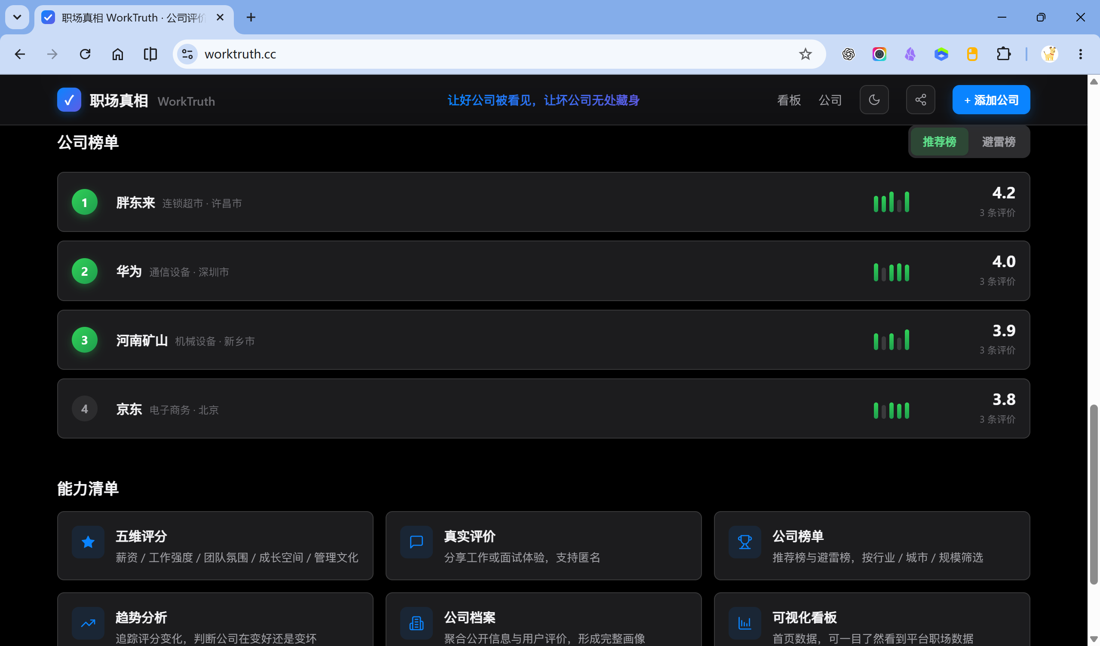Click the rating bars chart for 华为

tap(891, 272)
